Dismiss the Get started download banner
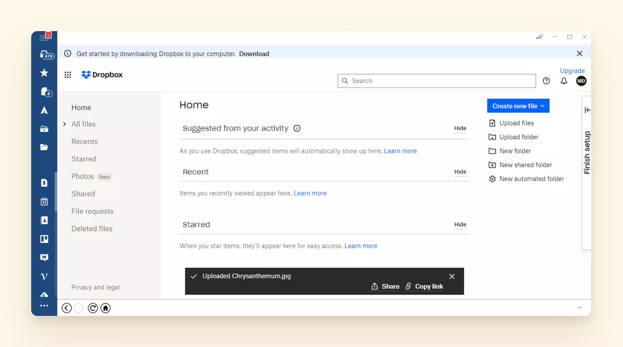This screenshot has height=347, width=623. 579,53
